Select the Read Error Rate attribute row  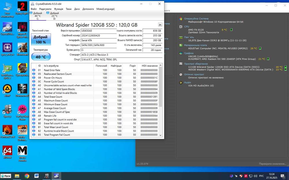(95, 70)
